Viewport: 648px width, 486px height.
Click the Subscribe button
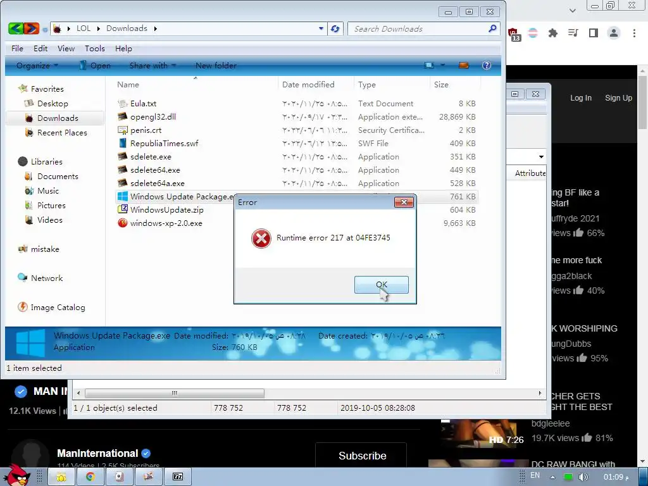[362, 456]
